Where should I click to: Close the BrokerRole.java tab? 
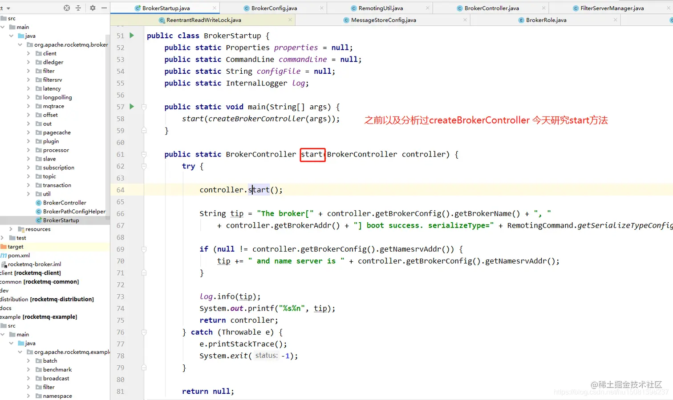[x=616, y=20]
